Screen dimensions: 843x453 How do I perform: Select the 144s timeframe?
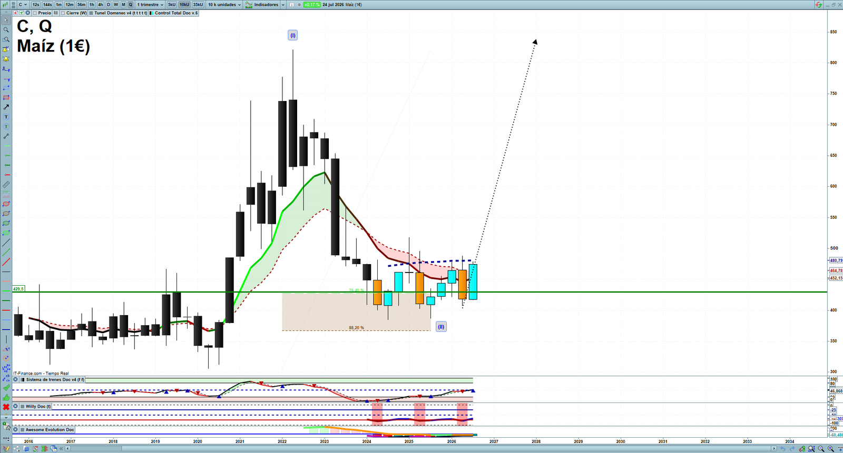[x=47, y=5]
